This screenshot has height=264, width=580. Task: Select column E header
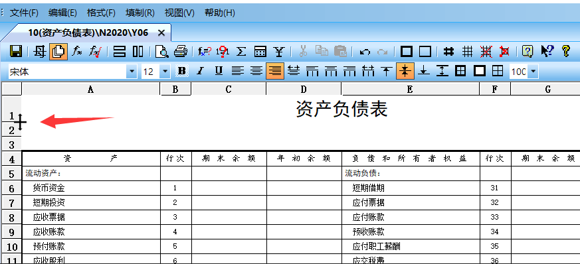point(410,89)
